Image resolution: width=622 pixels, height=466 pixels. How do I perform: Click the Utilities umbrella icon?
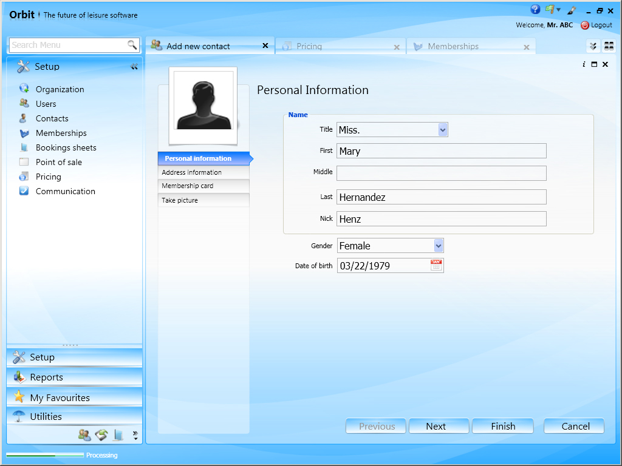(19, 416)
